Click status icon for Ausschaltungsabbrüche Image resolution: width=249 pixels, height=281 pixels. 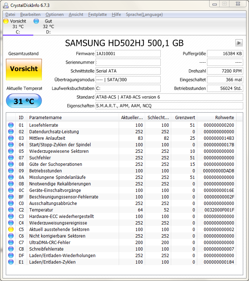click(11, 203)
